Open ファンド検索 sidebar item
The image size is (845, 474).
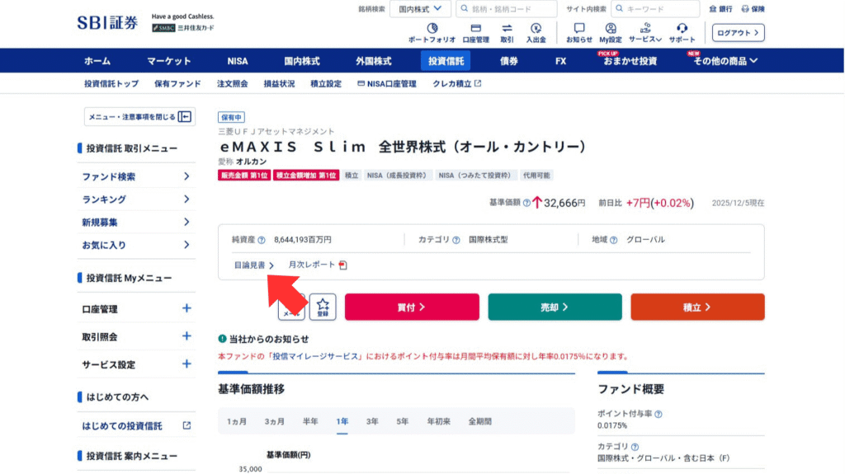coord(136,176)
